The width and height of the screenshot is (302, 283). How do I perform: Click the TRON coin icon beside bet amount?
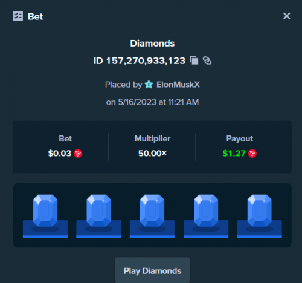click(x=78, y=154)
